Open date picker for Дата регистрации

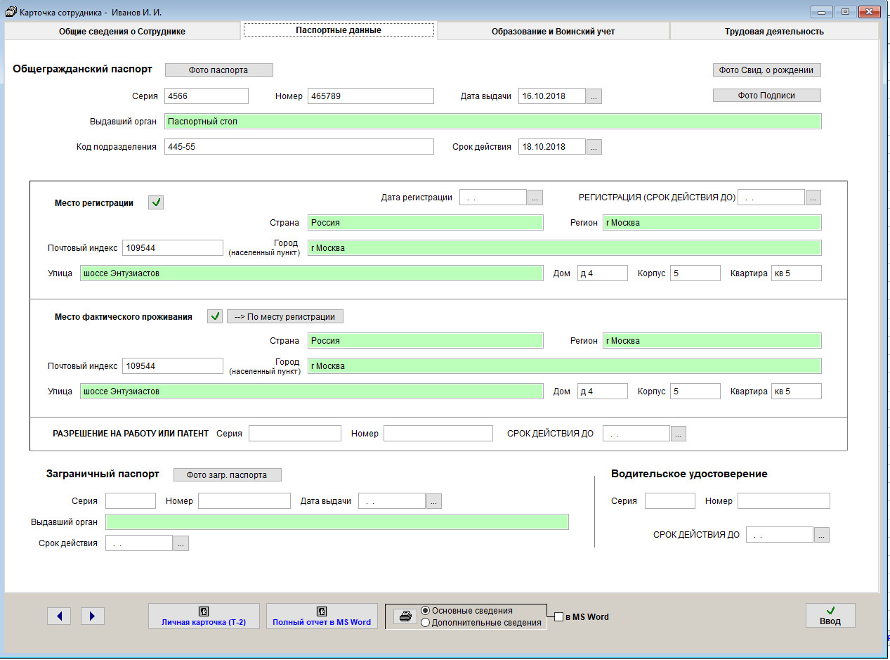pyautogui.click(x=535, y=198)
